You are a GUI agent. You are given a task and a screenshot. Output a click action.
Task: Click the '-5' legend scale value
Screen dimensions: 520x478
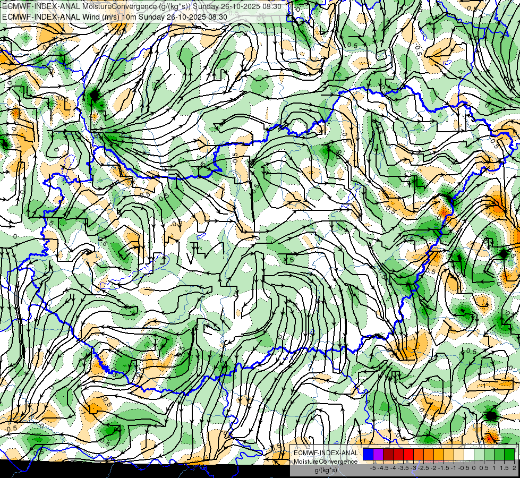[373, 468]
